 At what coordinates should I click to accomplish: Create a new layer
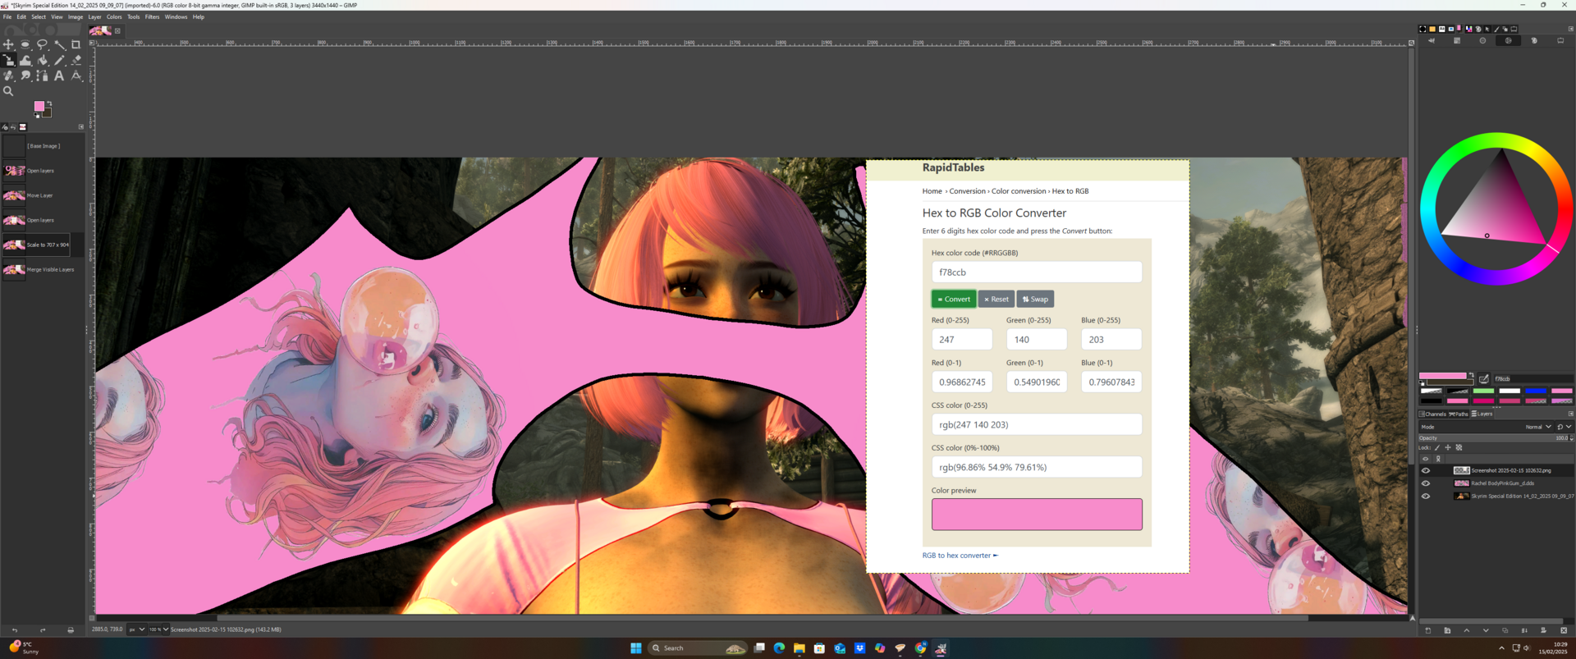(x=1428, y=630)
